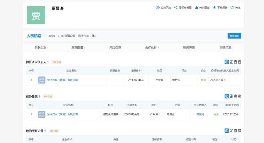
Task: Click the 监控风险 eye icon
Action: (158, 7)
